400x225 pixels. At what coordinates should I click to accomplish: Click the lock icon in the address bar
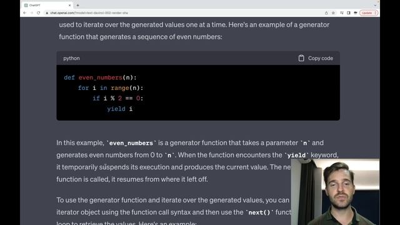coord(47,12)
